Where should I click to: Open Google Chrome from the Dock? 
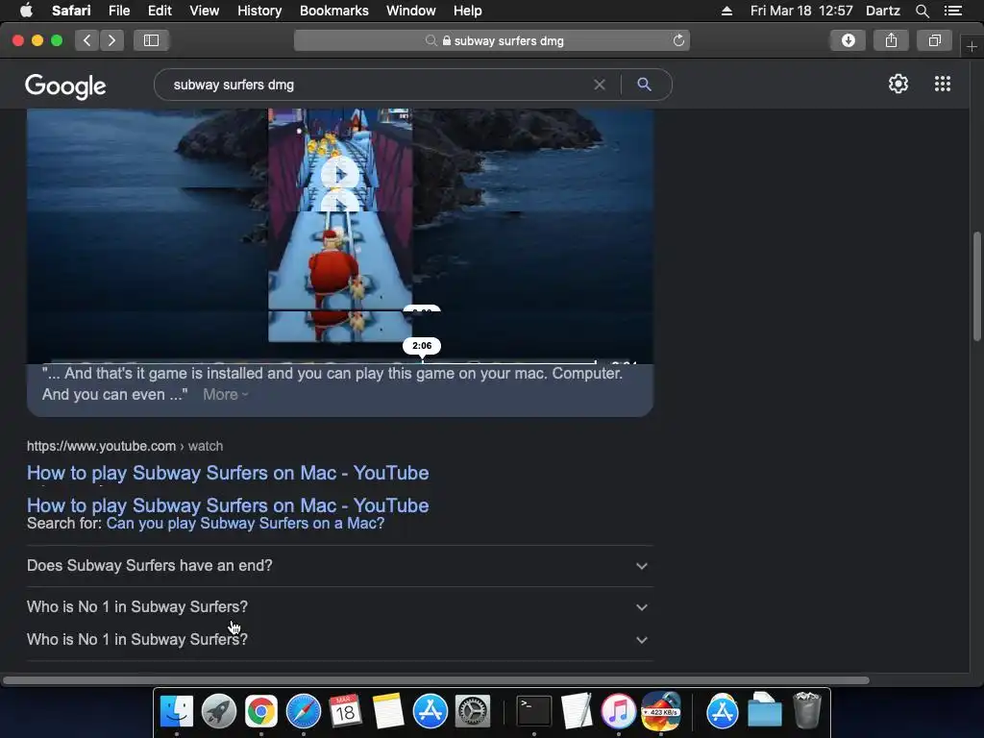click(261, 711)
